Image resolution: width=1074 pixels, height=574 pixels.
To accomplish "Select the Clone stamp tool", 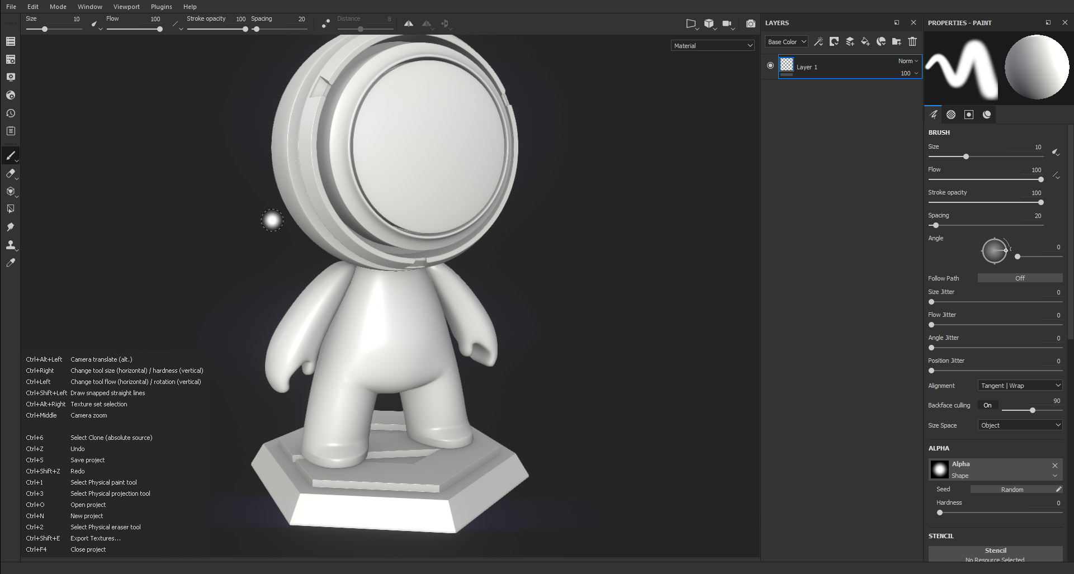I will point(11,245).
